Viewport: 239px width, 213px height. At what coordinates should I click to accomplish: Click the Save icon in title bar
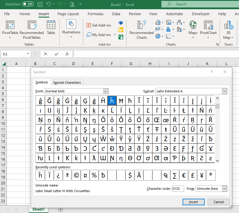(40, 4)
